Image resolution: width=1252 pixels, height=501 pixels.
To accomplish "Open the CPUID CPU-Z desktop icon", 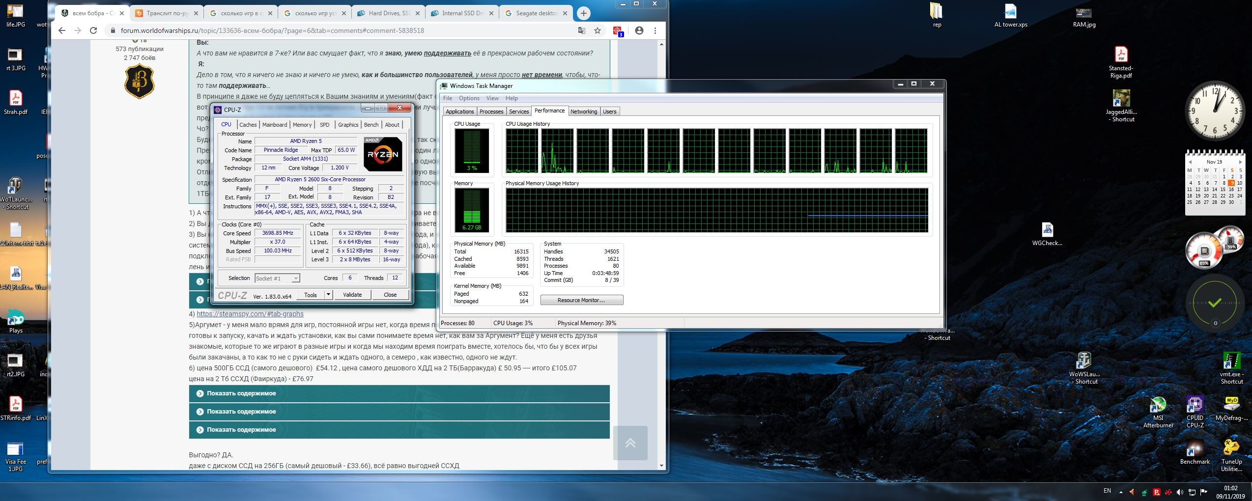I will pos(1195,406).
